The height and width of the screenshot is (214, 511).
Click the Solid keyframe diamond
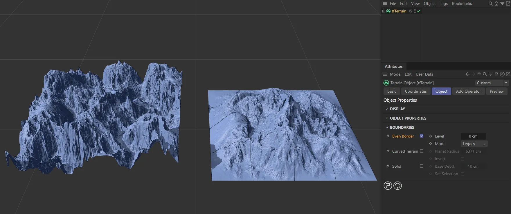point(388,166)
